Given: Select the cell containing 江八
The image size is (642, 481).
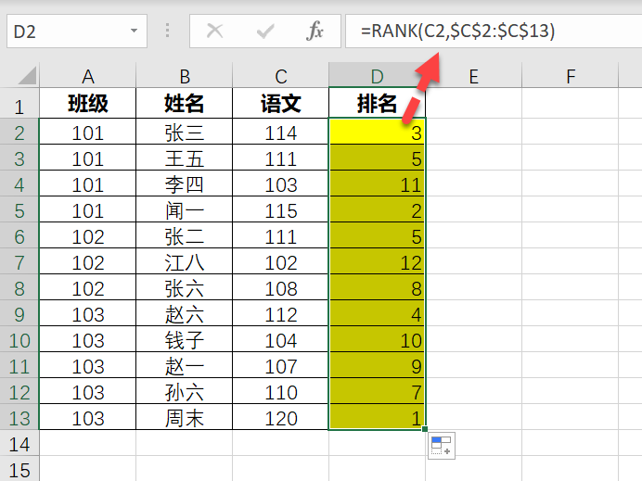Looking at the screenshot, I should [185, 262].
